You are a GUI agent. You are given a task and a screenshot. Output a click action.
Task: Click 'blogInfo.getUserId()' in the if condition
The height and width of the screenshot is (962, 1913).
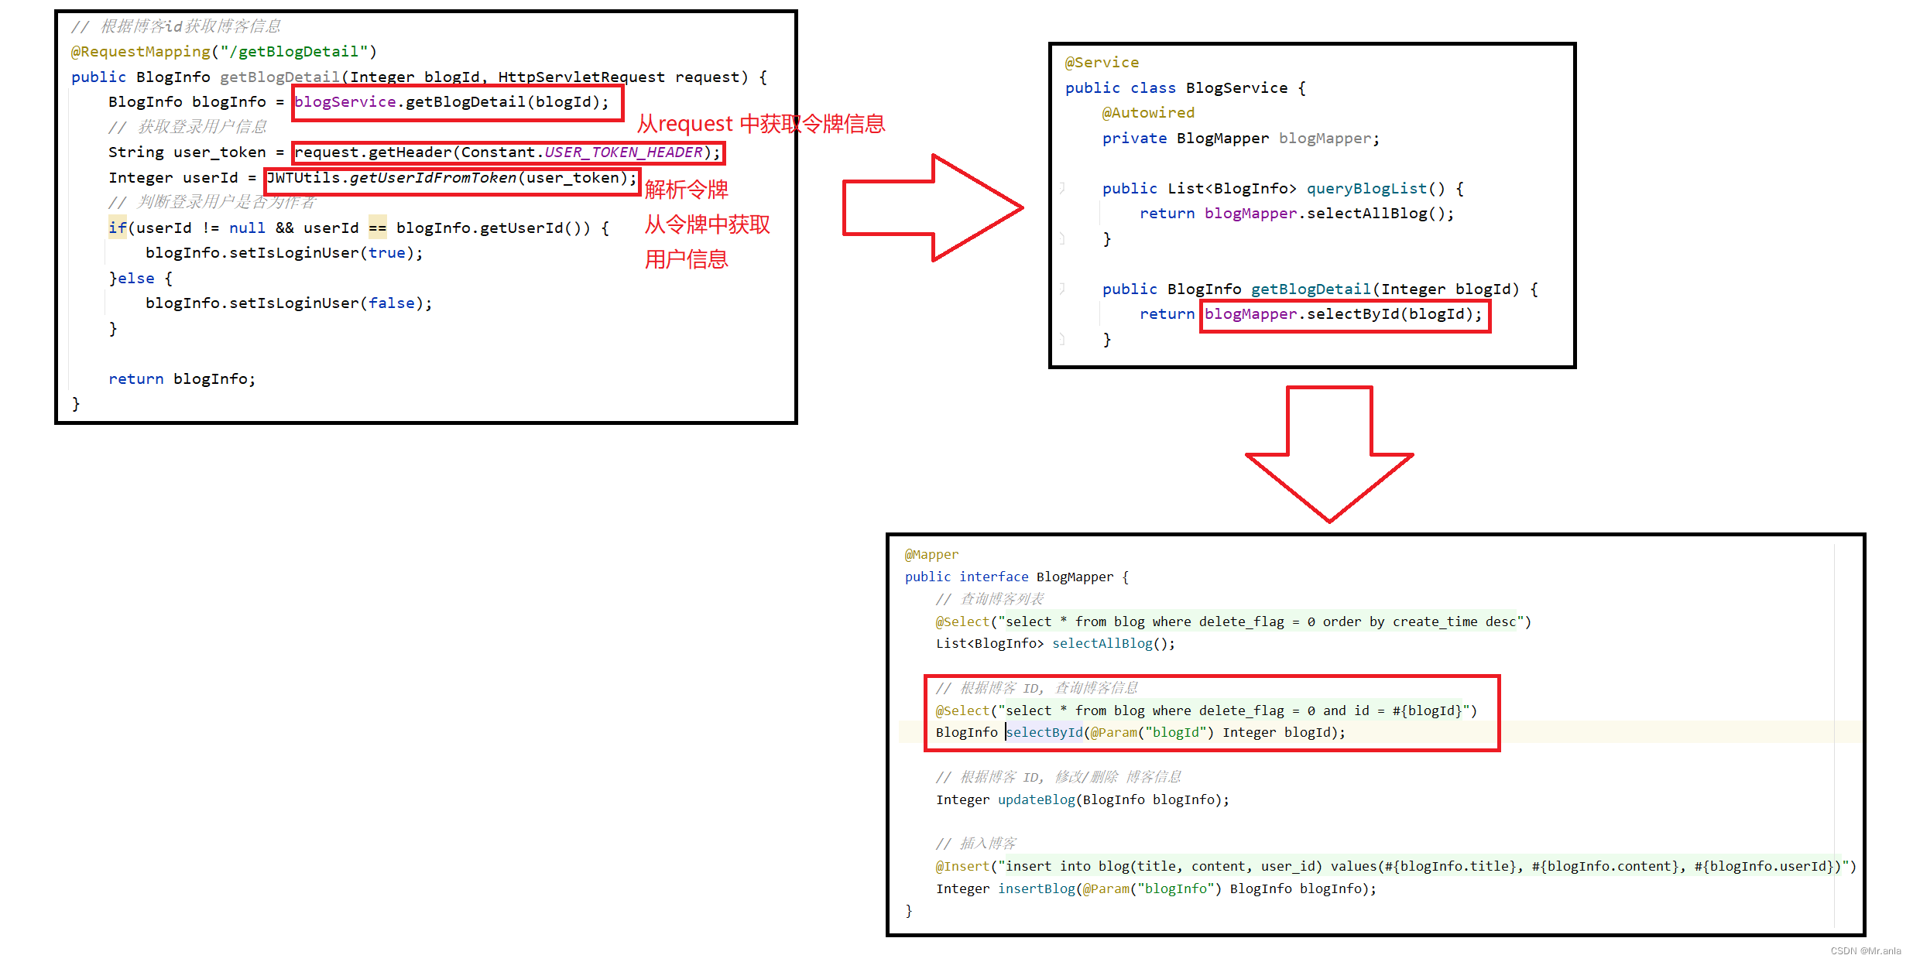492,228
